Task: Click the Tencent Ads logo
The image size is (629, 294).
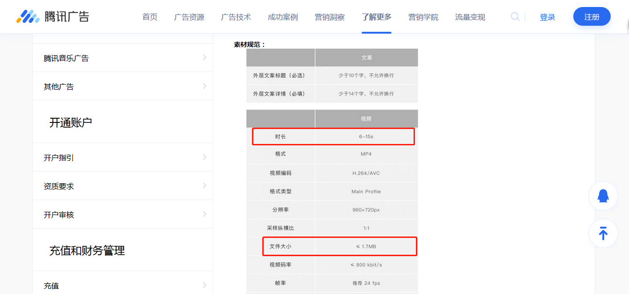Action: (x=52, y=17)
